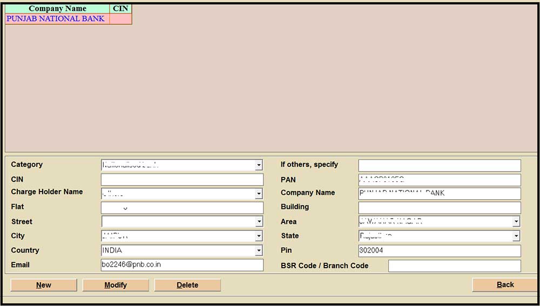The image size is (540, 306).
Task: Click the CIN column header
Action: click(120, 9)
